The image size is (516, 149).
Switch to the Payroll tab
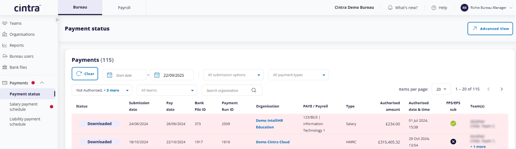(x=124, y=8)
